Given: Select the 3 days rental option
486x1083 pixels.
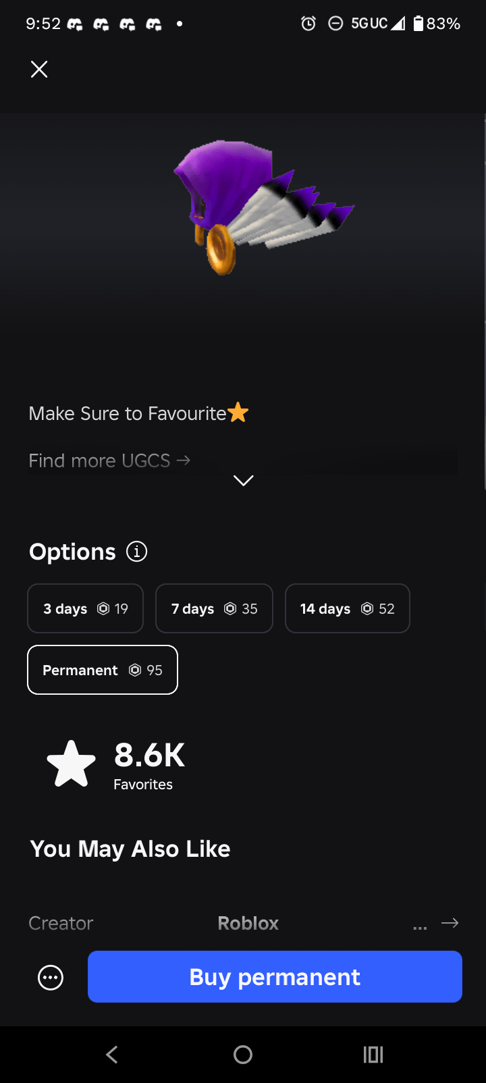Looking at the screenshot, I should coord(86,608).
